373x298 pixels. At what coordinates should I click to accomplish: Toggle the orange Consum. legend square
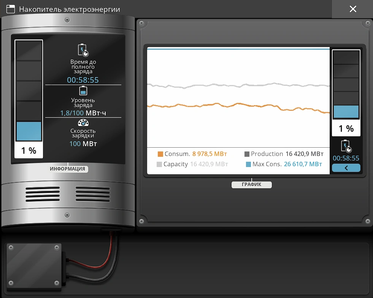click(160, 154)
